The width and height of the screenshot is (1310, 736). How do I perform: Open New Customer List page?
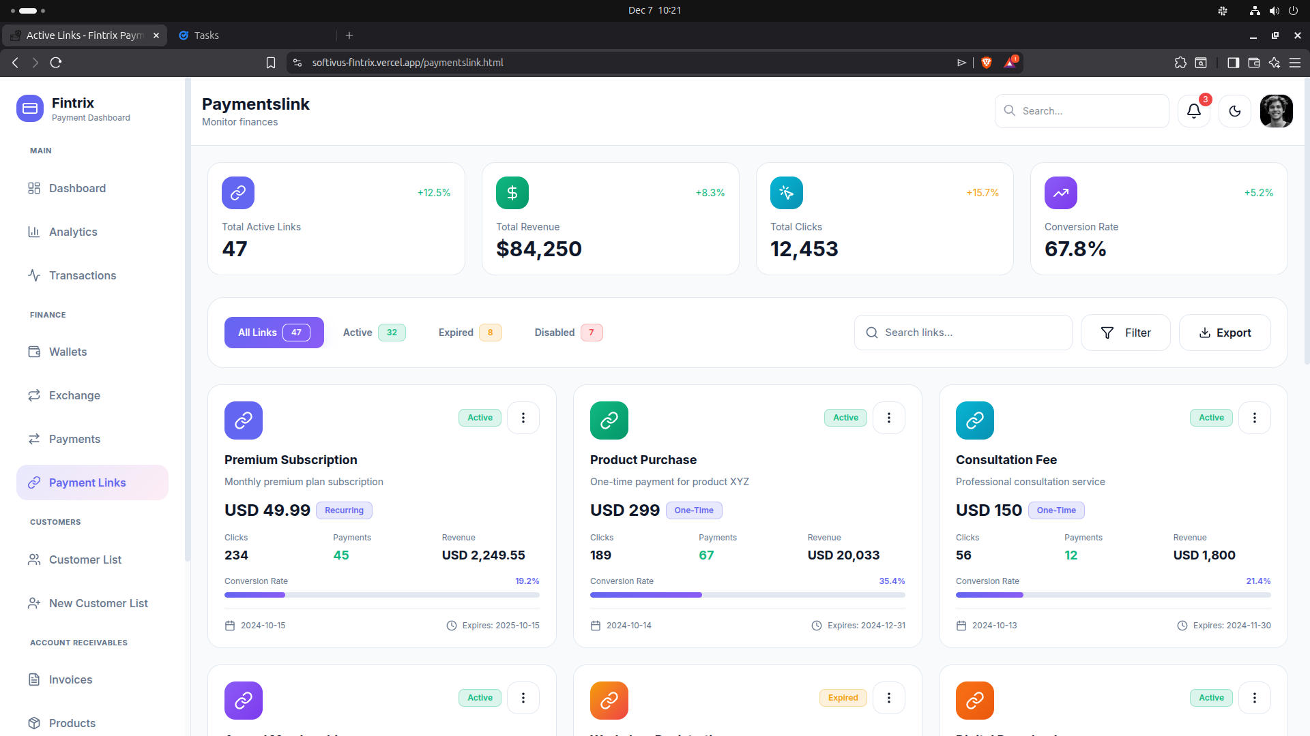coord(98,603)
